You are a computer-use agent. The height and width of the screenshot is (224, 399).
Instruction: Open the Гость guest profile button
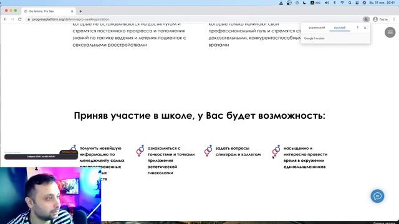380,19
